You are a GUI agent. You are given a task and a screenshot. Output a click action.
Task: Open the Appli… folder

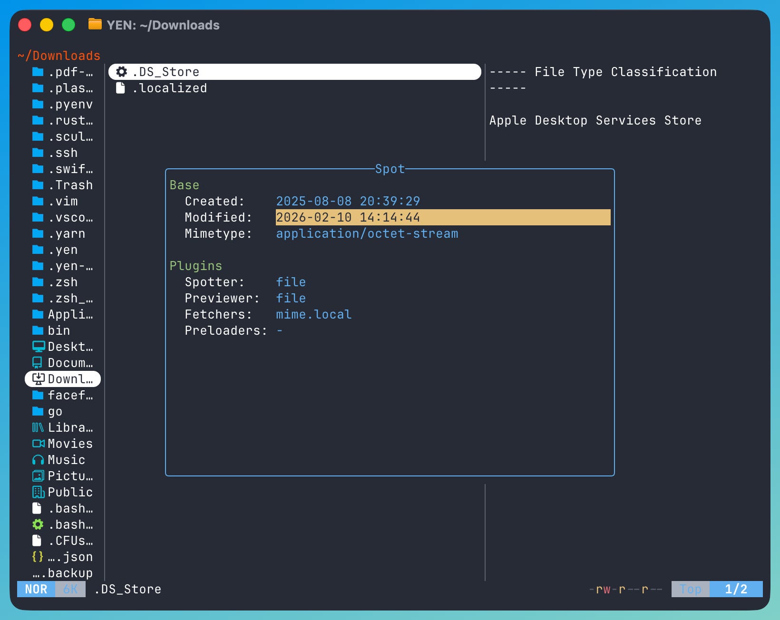[x=63, y=314]
